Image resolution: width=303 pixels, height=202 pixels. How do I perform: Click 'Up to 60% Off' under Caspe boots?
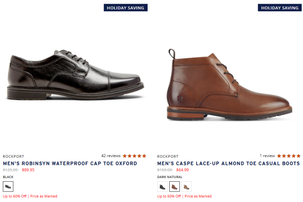(169, 196)
